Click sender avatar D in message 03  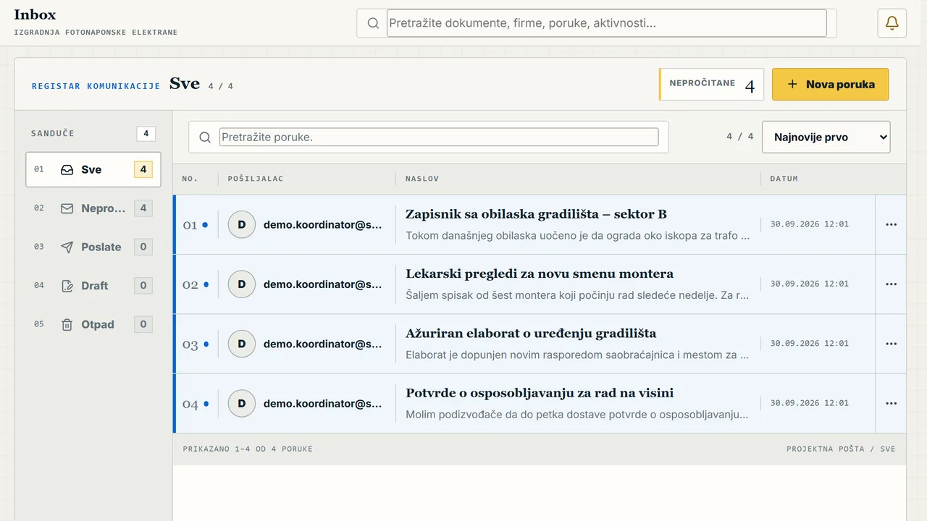[x=242, y=344]
